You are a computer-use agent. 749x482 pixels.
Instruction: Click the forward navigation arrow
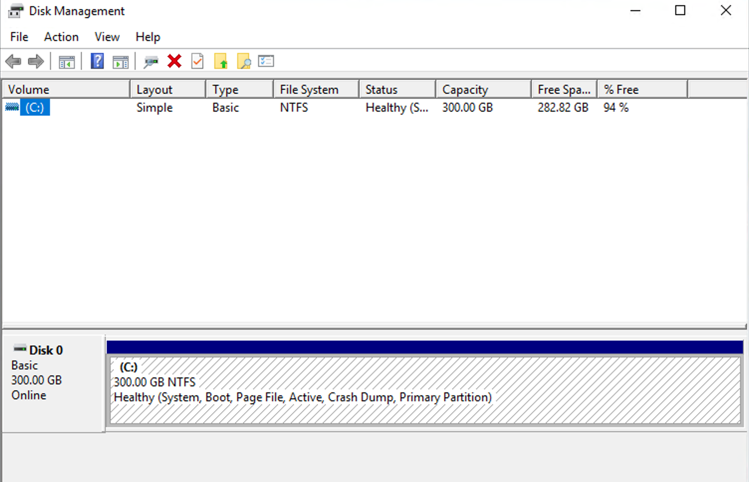[x=35, y=61]
